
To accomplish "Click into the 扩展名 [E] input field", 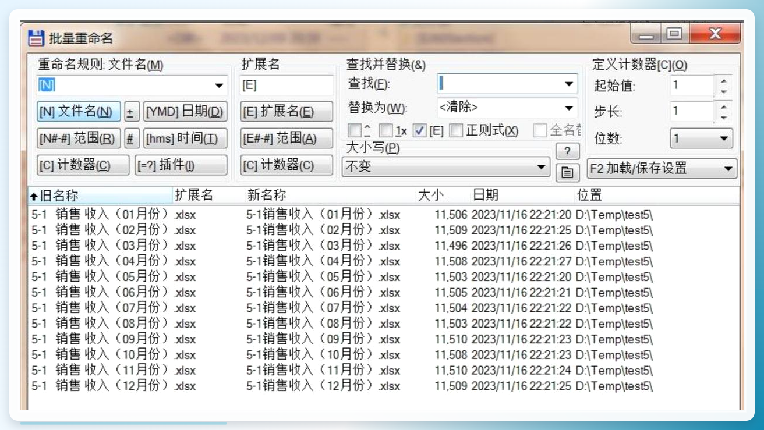I will click(286, 85).
